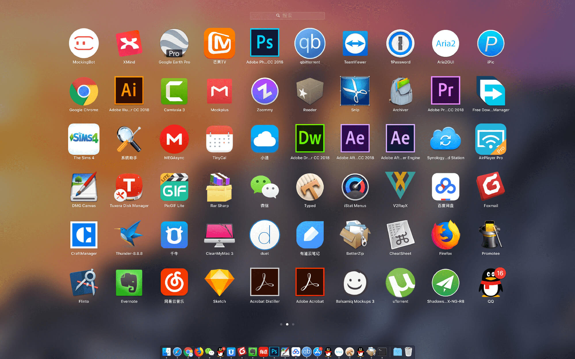The width and height of the screenshot is (575, 359).
Task: Launch Evernote from Launchpad grid
Action: [129, 283]
